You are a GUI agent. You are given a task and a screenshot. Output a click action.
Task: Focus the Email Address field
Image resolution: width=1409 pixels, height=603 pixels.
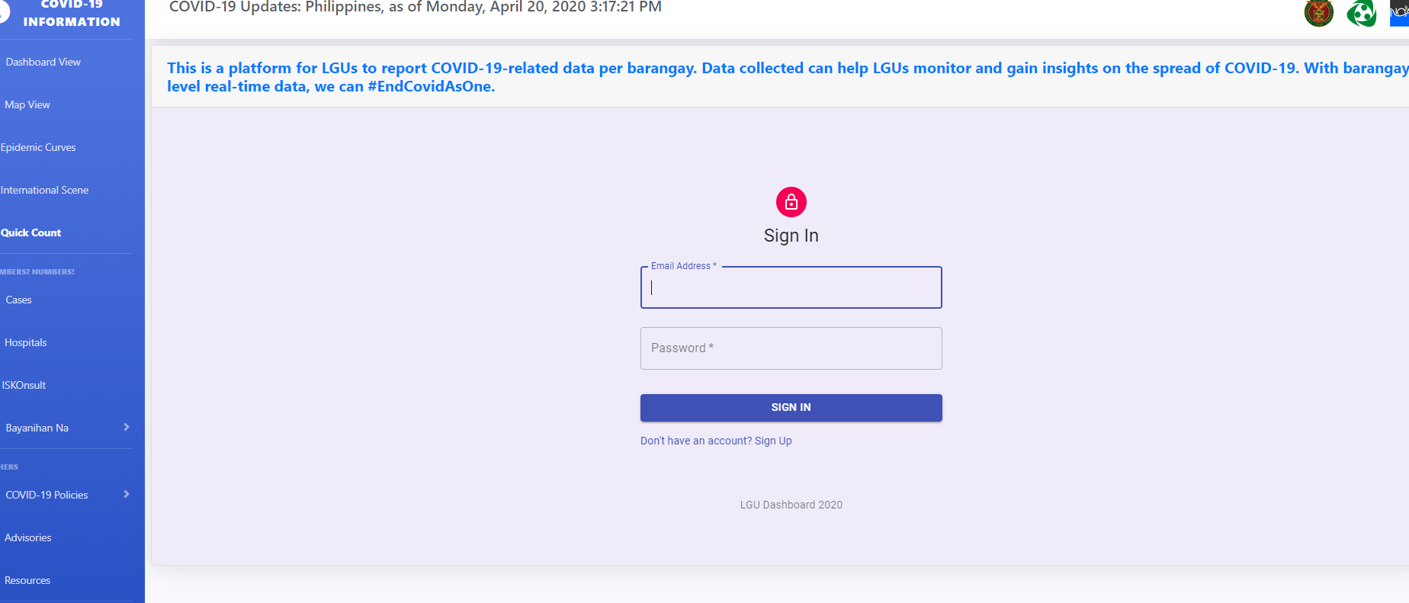coord(791,288)
